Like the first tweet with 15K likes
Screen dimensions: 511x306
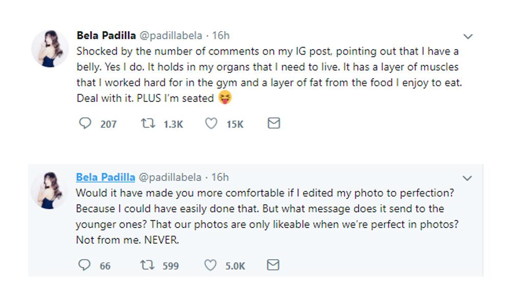pyautogui.click(x=211, y=123)
